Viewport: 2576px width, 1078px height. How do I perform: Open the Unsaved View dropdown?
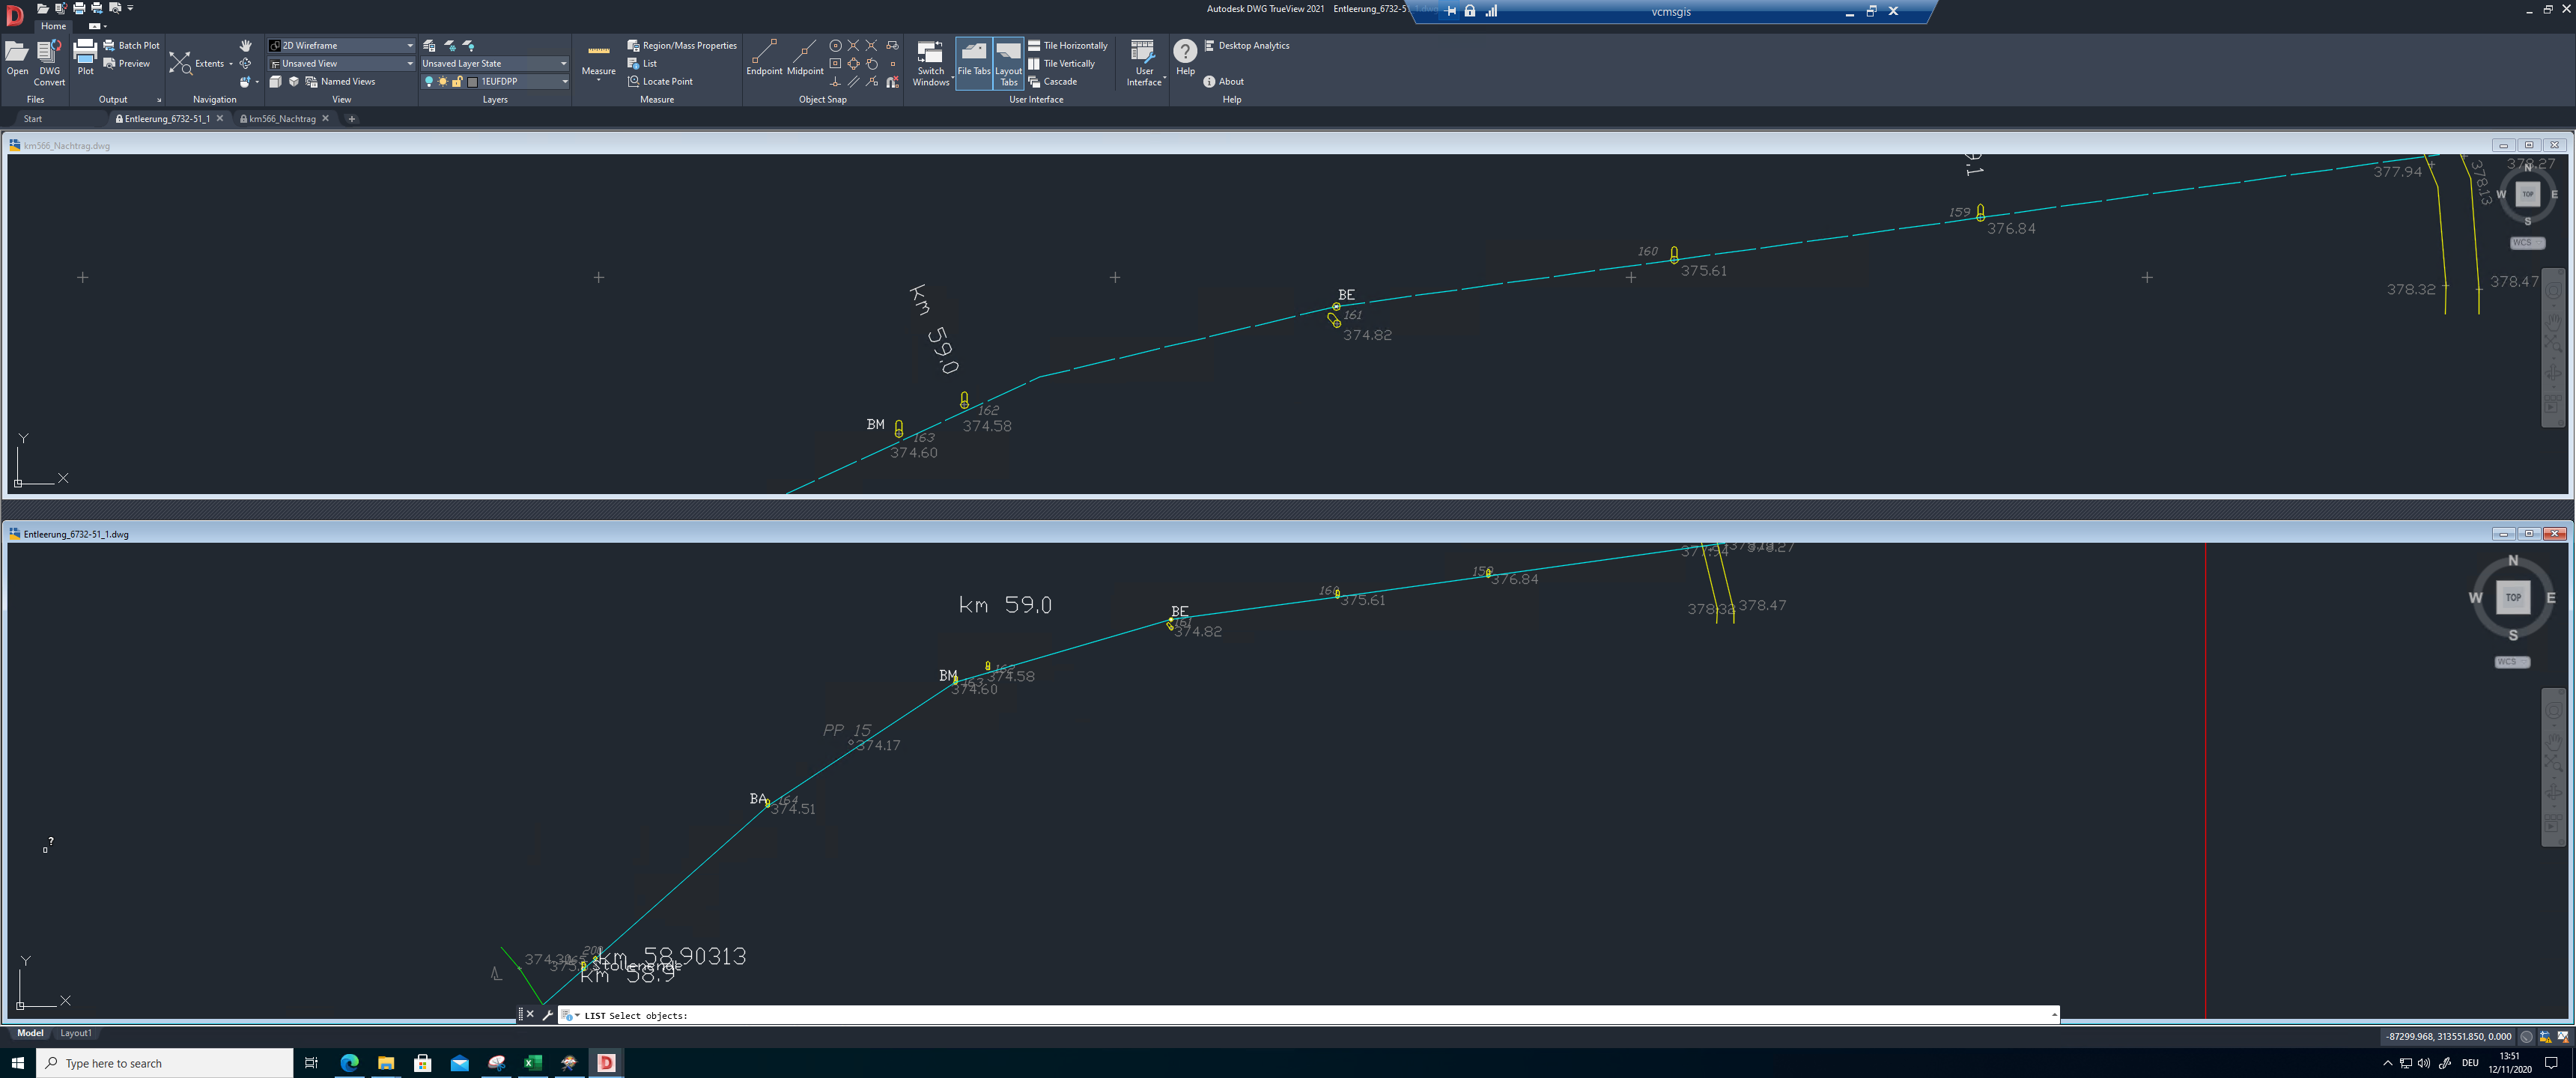coord(341,63)
